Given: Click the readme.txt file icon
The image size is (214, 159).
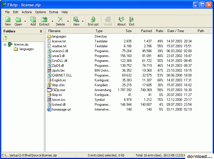Looking at the screenshot, I should tap(49, 46).
